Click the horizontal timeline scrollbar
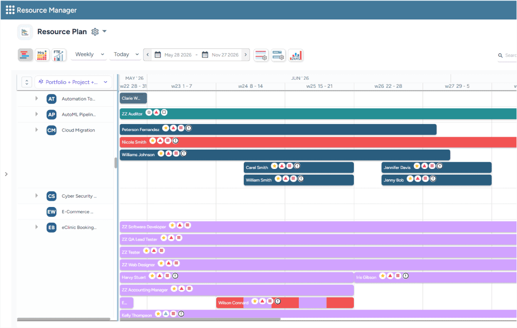Screen dimensions: 517x328 (200, 319)
